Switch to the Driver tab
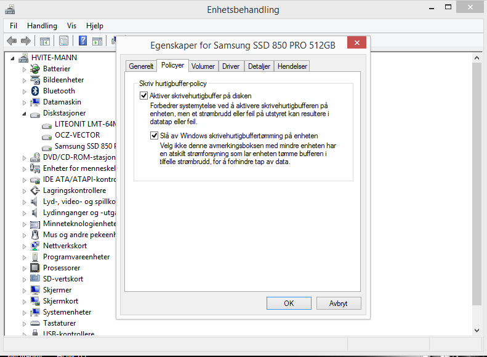 pyautogui.click(x=231, y=66)
